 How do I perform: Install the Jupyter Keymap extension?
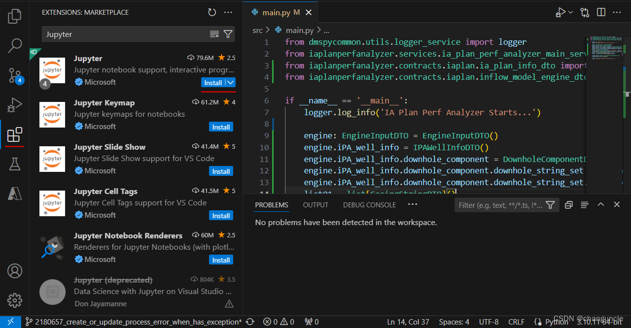tap(221, 127)
